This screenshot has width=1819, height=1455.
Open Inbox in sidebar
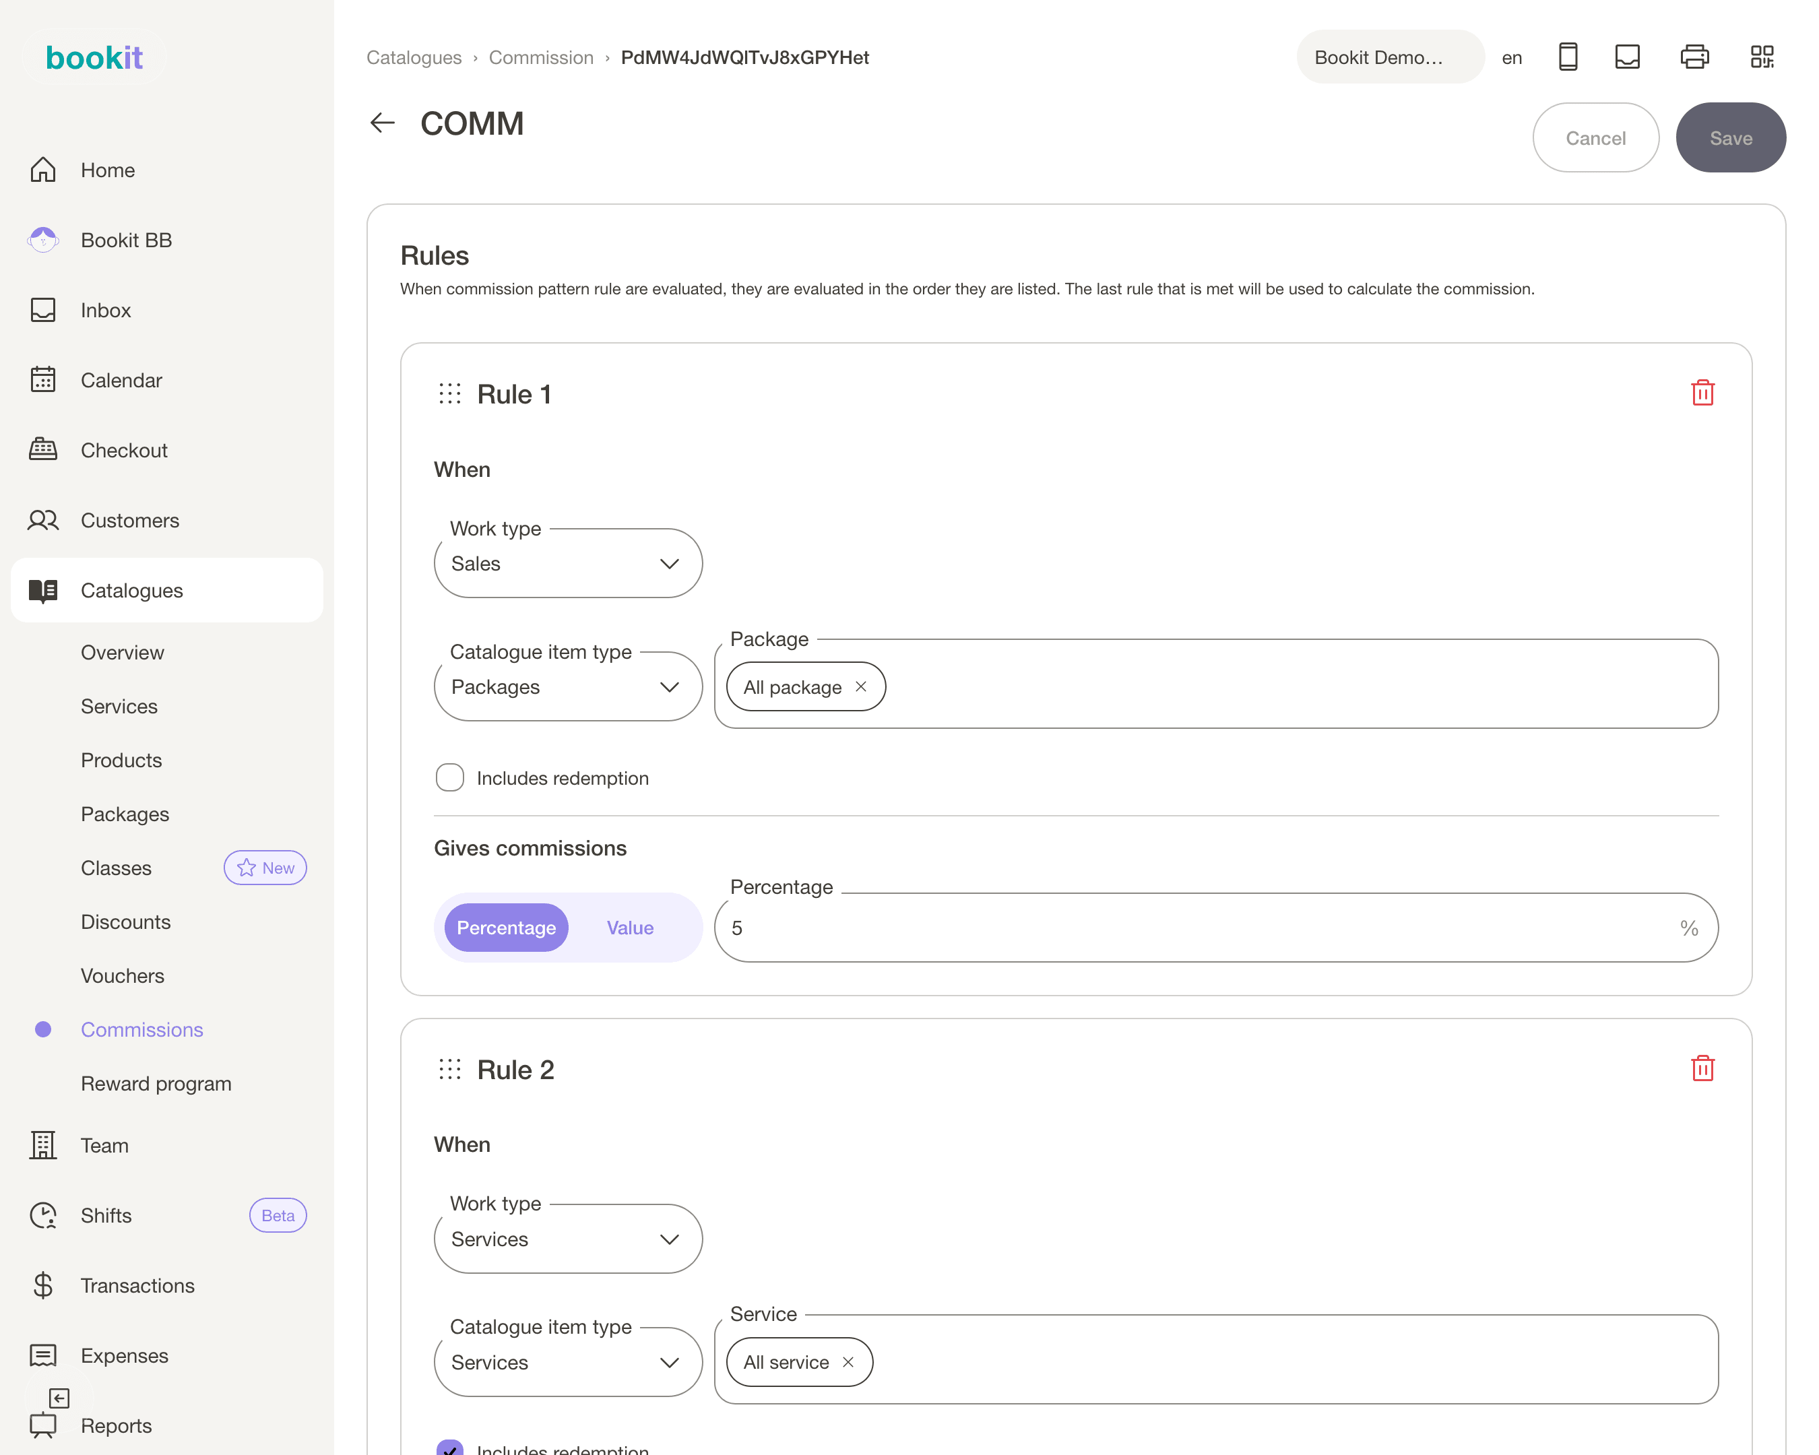point(167,311)
